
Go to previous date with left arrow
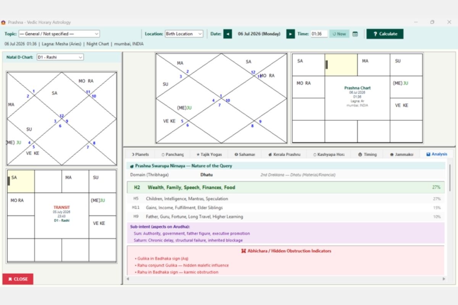[227, 34]
